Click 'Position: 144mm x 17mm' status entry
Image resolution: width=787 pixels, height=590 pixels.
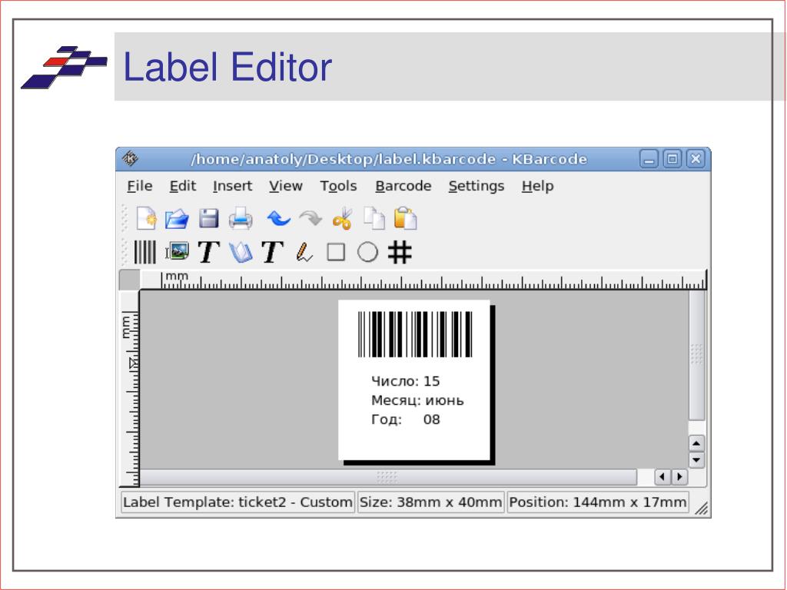pyautogui.click(x=598, y=502)
